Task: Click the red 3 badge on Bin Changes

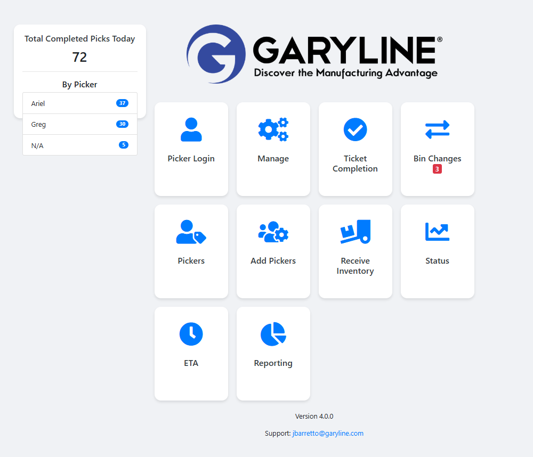Action: 437,169
